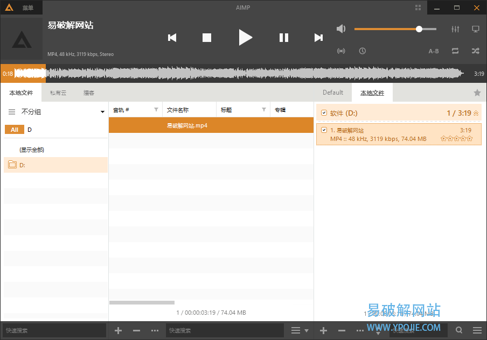This screenshot has width=487, height=340.
Task: Click the AIMP logo icon
Action: (x=9, y=8)
